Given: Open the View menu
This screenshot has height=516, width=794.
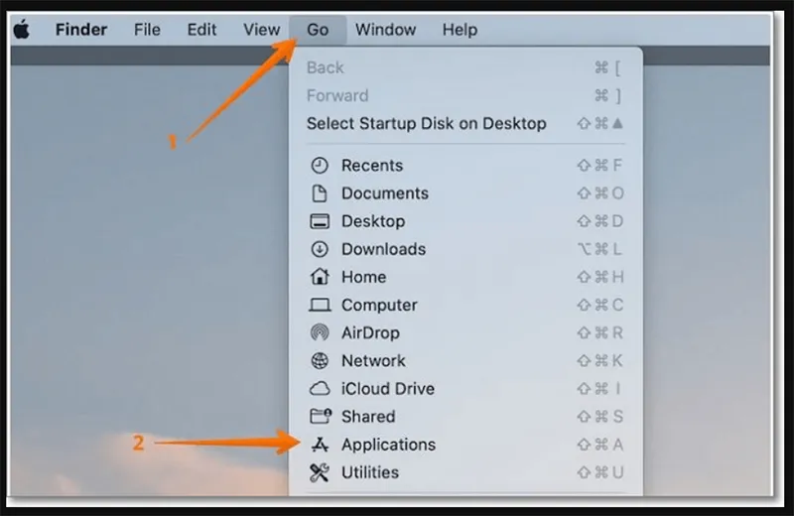Looking at the screenshot, I should click(261, 30).
